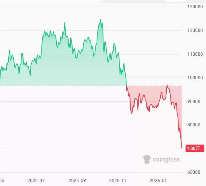Click the 2025-09 date axis label
206x186 pixels.
[77, 180]
